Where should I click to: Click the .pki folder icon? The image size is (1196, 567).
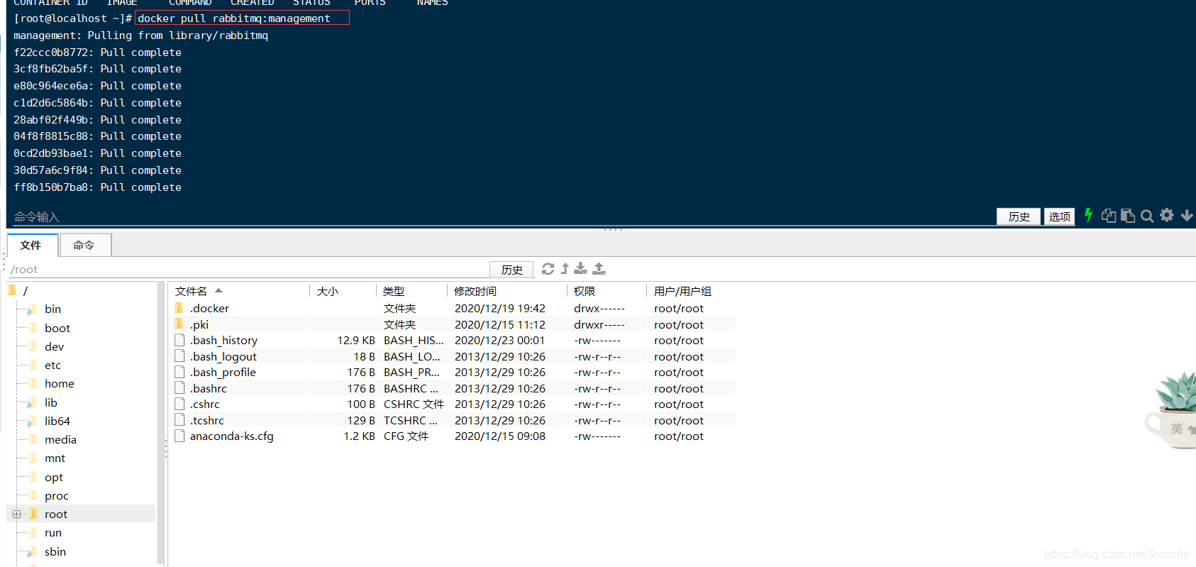(x=179, y=324)
